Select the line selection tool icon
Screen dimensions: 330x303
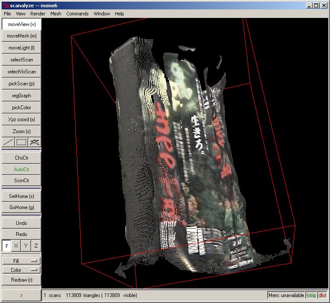tap(8, 142)
